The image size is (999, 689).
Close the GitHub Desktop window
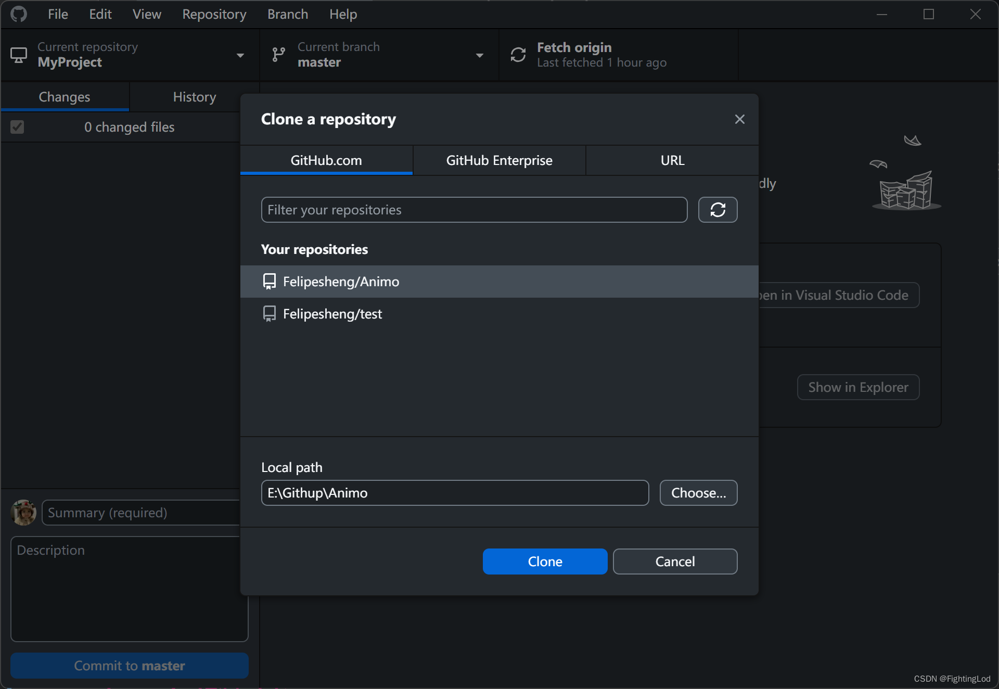pos(976,14)
